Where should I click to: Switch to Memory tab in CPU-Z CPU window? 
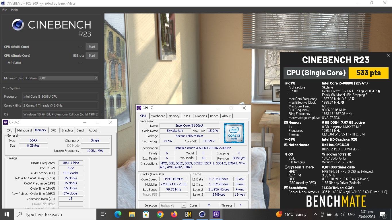pyautogui.click(x=174, y=116)
